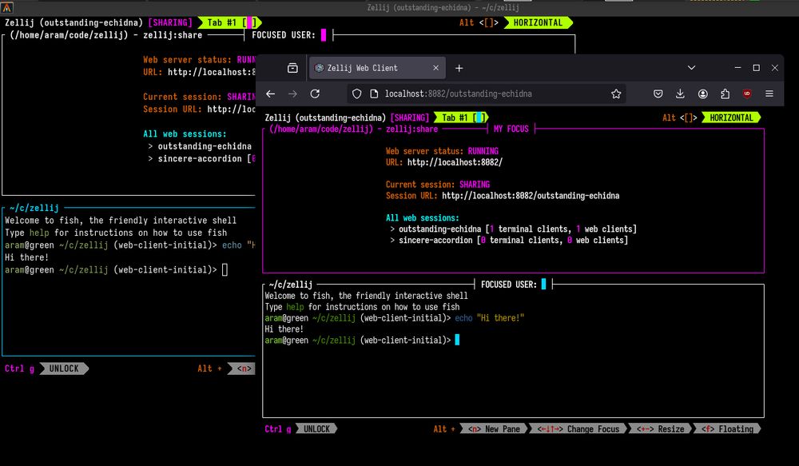Click HORIZONTAL layout badge in background terminal
The width and height of the screenshot is (799, 466).
[538, 22]
